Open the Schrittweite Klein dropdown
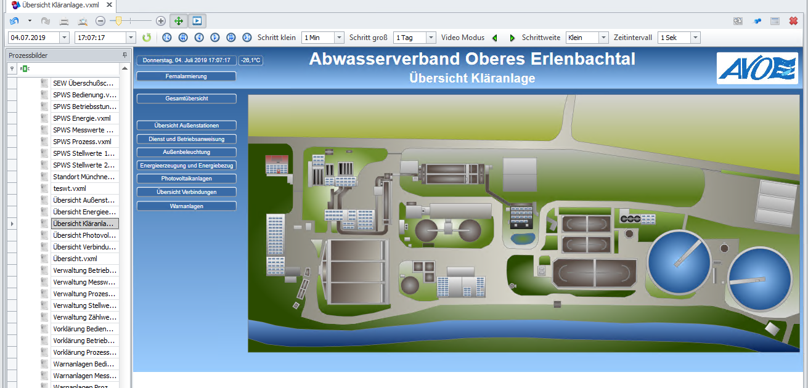808x388 pixels. coord(603,38)
